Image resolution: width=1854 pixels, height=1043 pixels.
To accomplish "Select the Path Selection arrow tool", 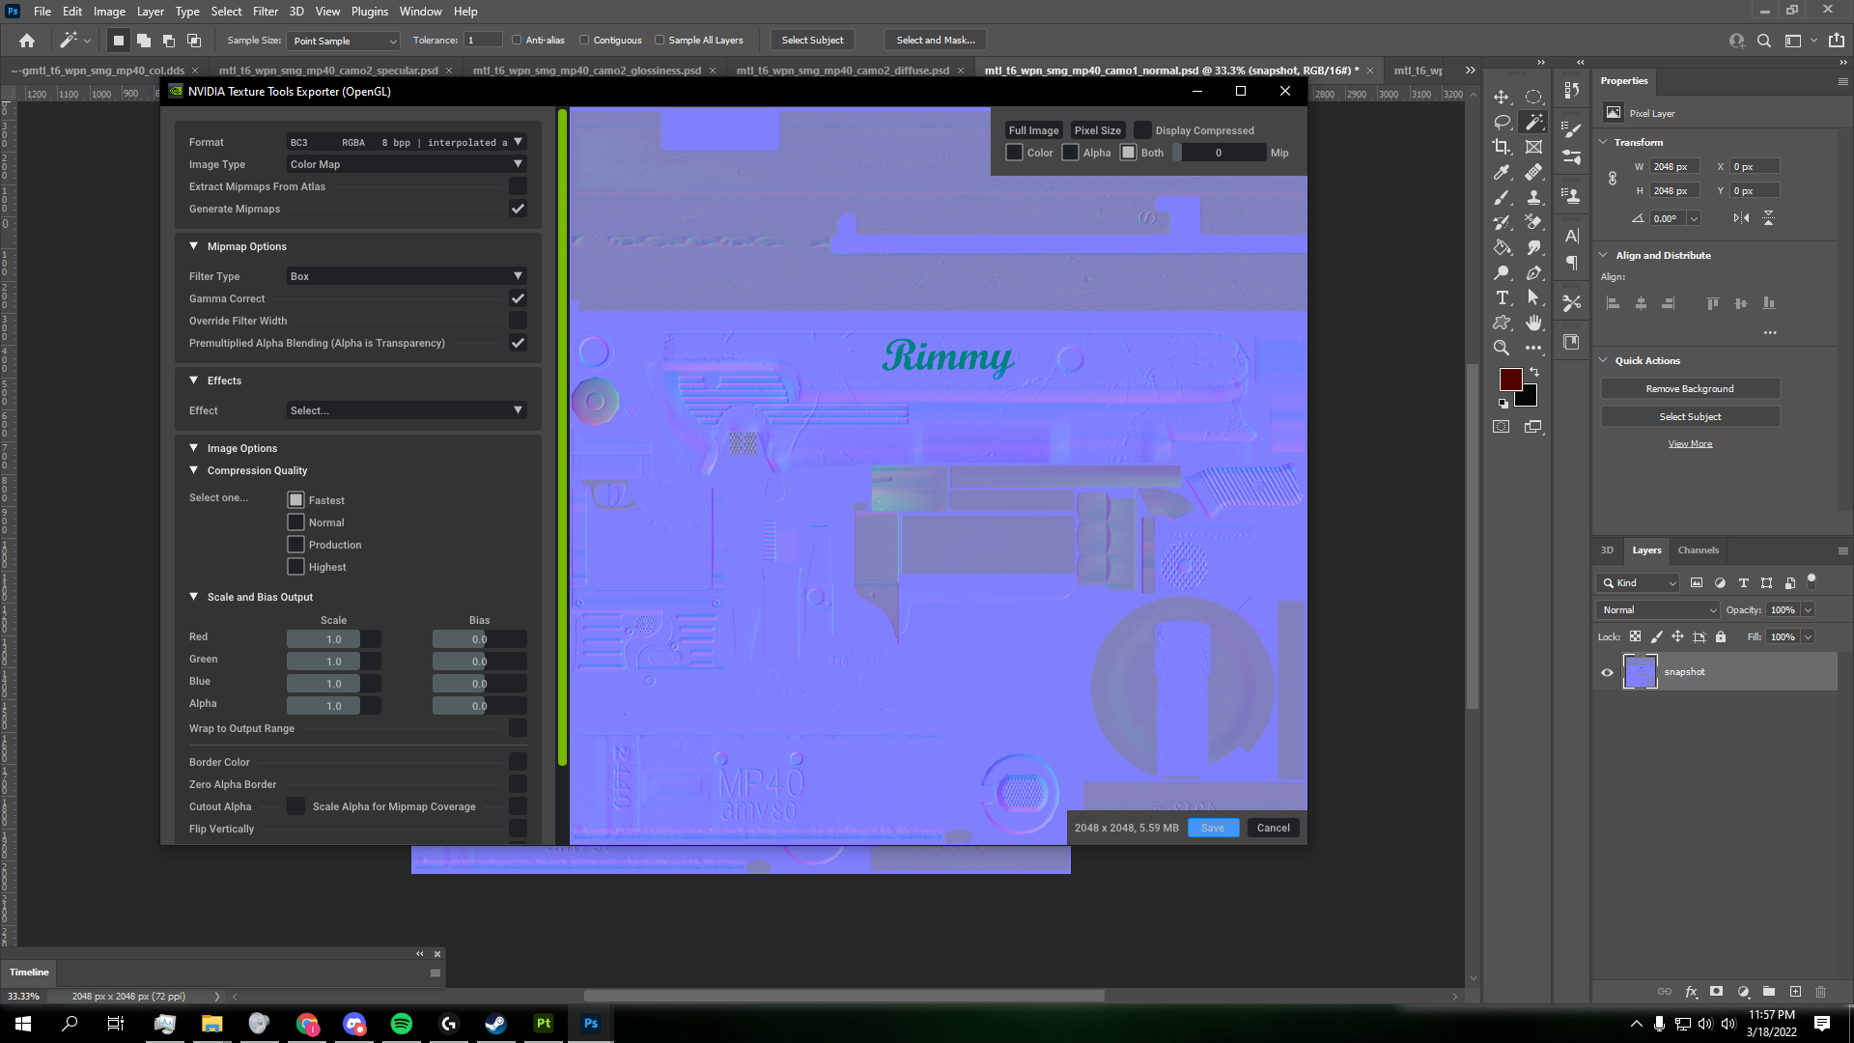I will [1533, 297].
